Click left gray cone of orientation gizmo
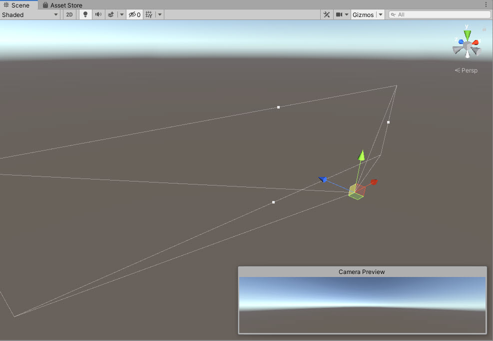The image size is (493, 341). coord(457,49)
